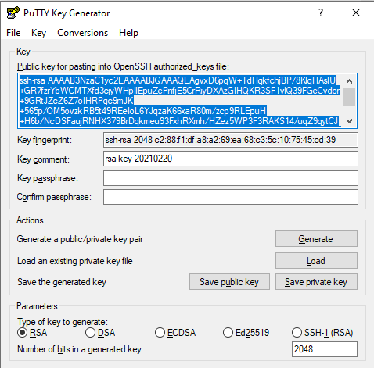This screenshot has width=374, height=368.
Task: Click the question mark help icon
Action: (321, 13)
